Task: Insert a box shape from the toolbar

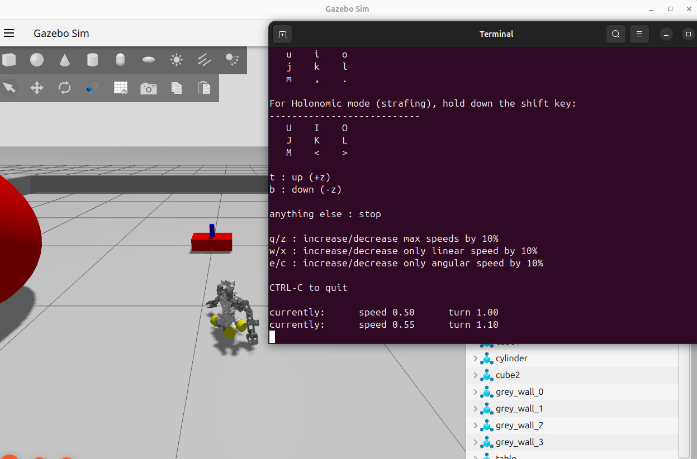Action: 9,60
